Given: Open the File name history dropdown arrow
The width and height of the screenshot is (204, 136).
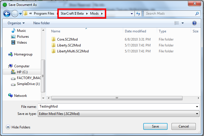Looking at the screenshot, I should (197, 107).
